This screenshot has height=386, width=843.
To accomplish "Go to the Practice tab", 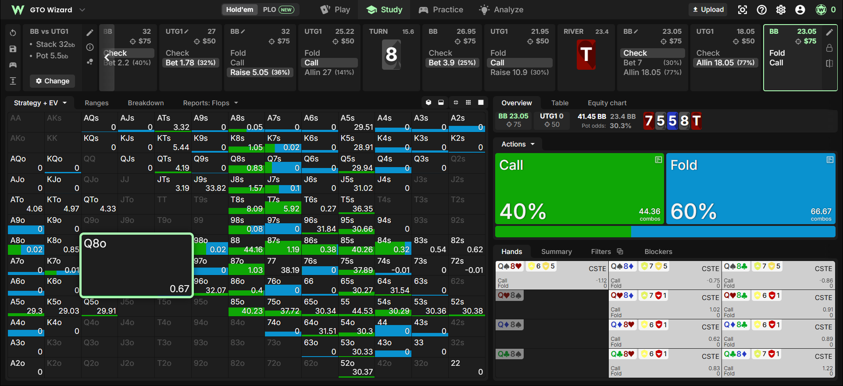I will coord(441,10).
